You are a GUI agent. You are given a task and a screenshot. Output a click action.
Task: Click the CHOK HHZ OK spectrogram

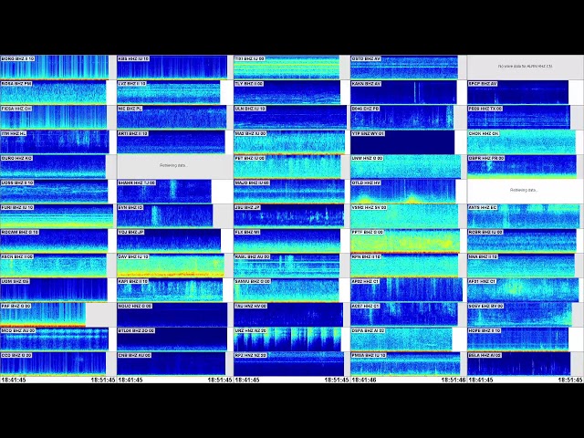click(x=521, y=141)
